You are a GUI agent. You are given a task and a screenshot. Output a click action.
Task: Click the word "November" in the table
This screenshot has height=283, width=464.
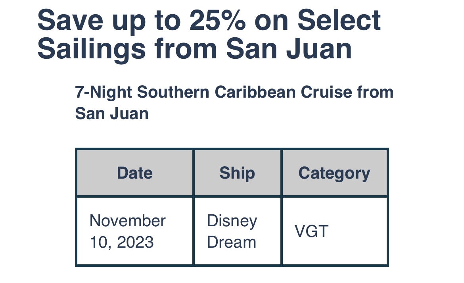pyautogui.click(x=128, y=221)
